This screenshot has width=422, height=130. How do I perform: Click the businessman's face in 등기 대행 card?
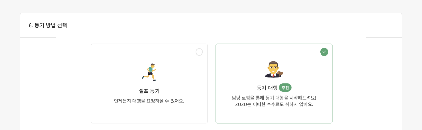pyautogui.click(x=272, y=68)
